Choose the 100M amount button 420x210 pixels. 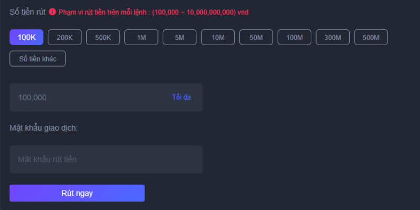(x=295, y=37)
